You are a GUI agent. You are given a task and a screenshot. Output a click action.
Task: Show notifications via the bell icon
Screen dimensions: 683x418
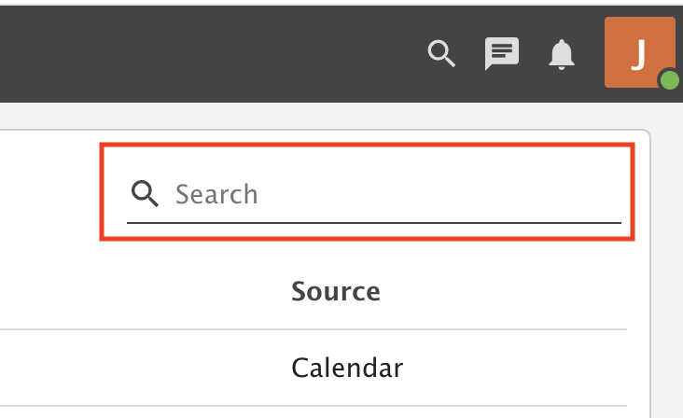pos(562,54)
